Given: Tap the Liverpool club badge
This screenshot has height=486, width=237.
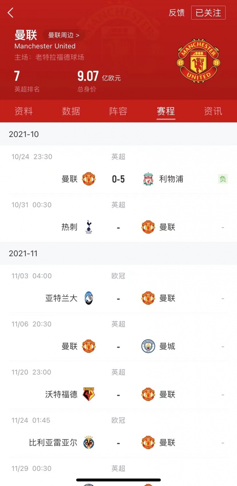Looking at the screenshot, I should tap(148, 179).
